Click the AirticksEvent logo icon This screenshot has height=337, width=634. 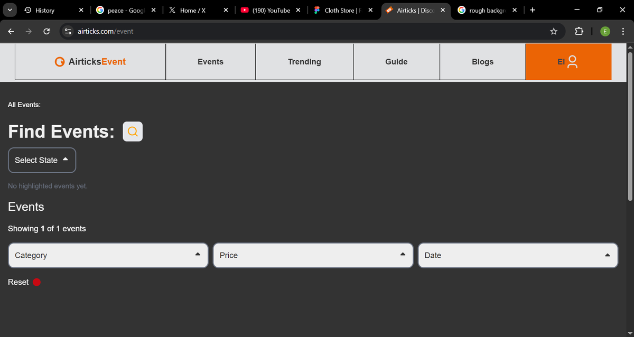click(x=60, y=61)
